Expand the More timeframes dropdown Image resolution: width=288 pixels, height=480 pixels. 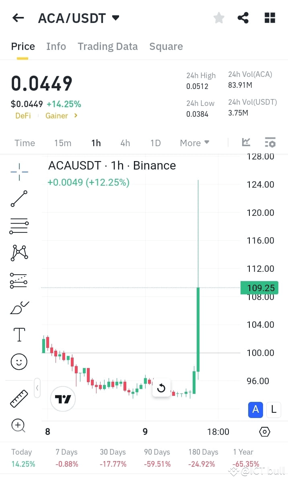pyautogui.click(x=194, y=143)
